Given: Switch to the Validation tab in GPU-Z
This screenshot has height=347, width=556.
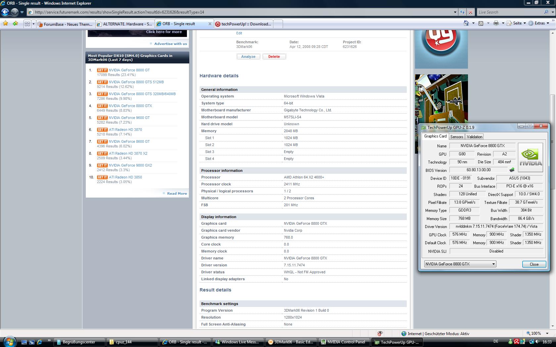Looking at the screenshot, I should point(475,136).
